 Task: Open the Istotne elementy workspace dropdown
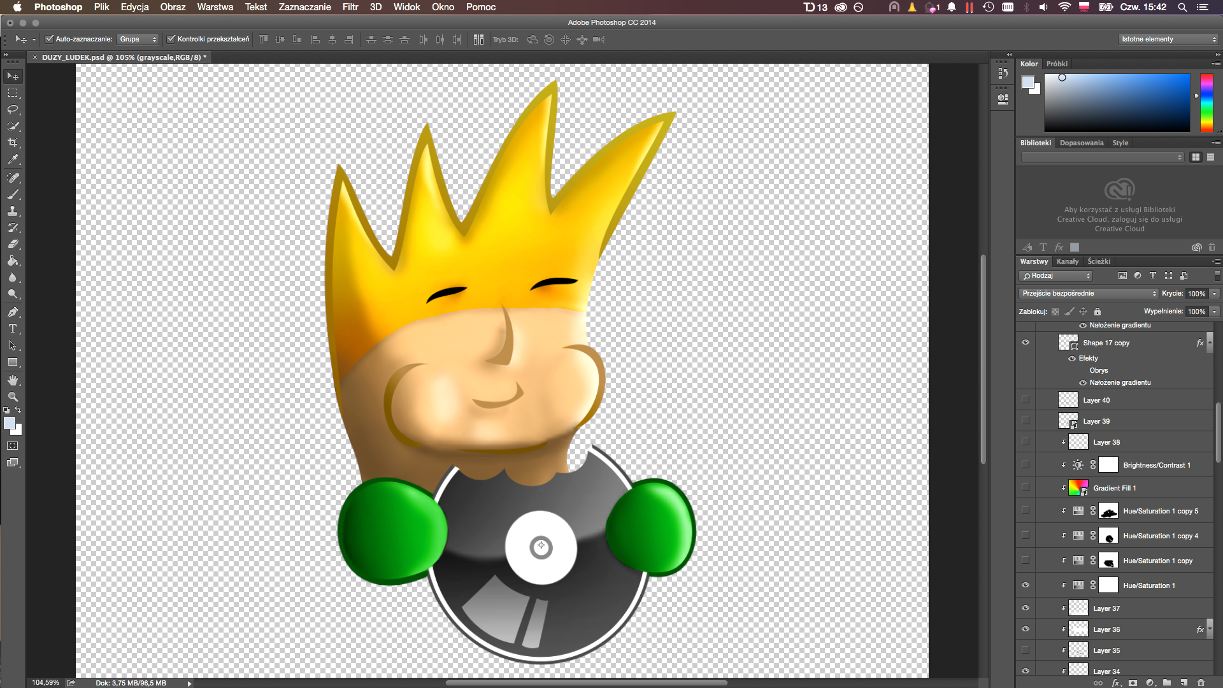(1168, 39)
